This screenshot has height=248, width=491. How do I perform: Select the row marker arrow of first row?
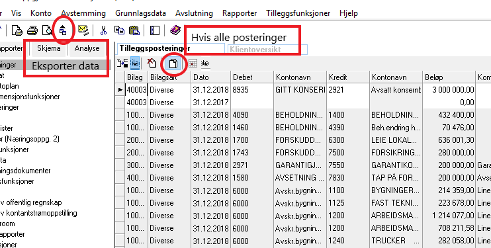(x=120, y=90)
